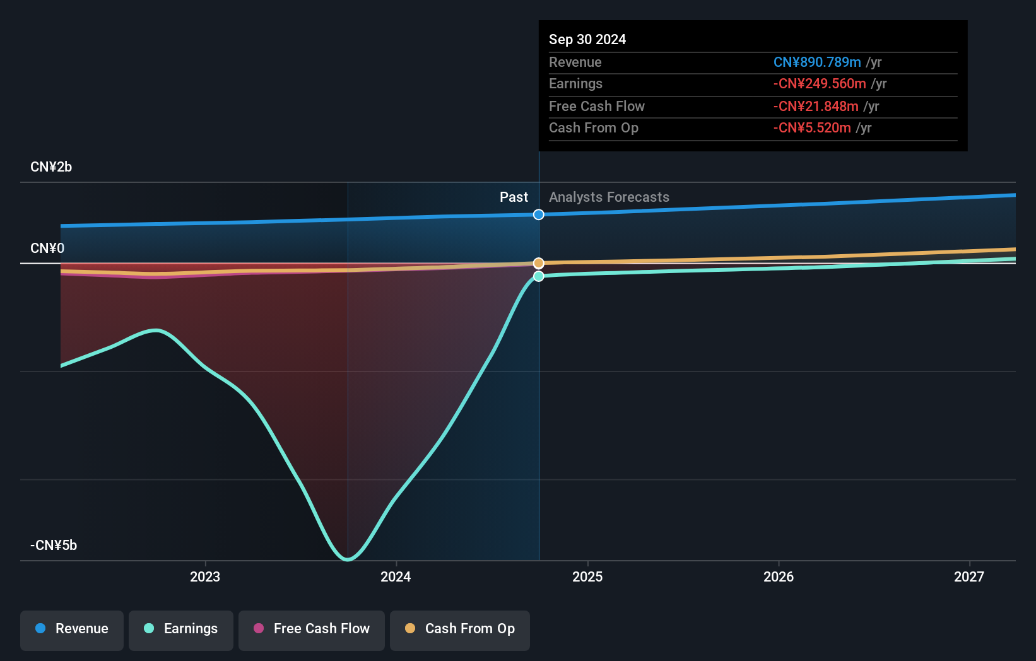
Task: Click the CN¥890.789m revenue value
Action: point(817,62)
